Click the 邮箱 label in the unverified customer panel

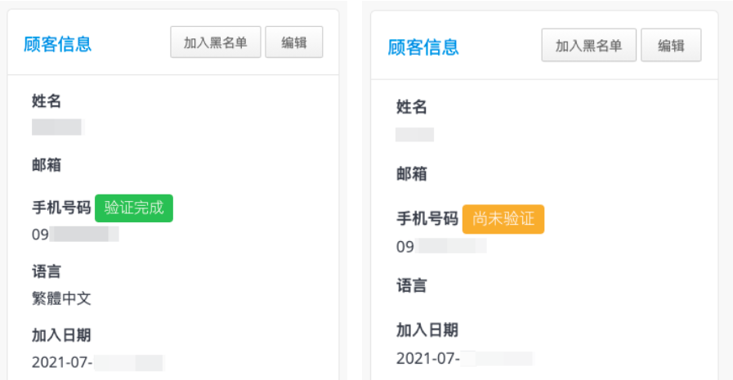(x=411, y=174)
